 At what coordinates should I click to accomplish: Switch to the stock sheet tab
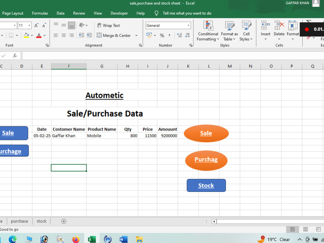(x=41, y=221)
